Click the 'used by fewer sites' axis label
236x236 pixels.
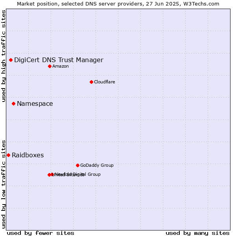(41, 233)
